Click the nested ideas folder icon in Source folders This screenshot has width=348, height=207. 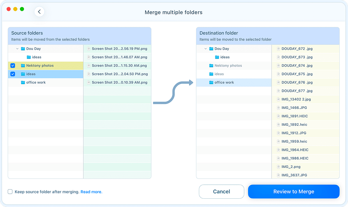point(29,57)
